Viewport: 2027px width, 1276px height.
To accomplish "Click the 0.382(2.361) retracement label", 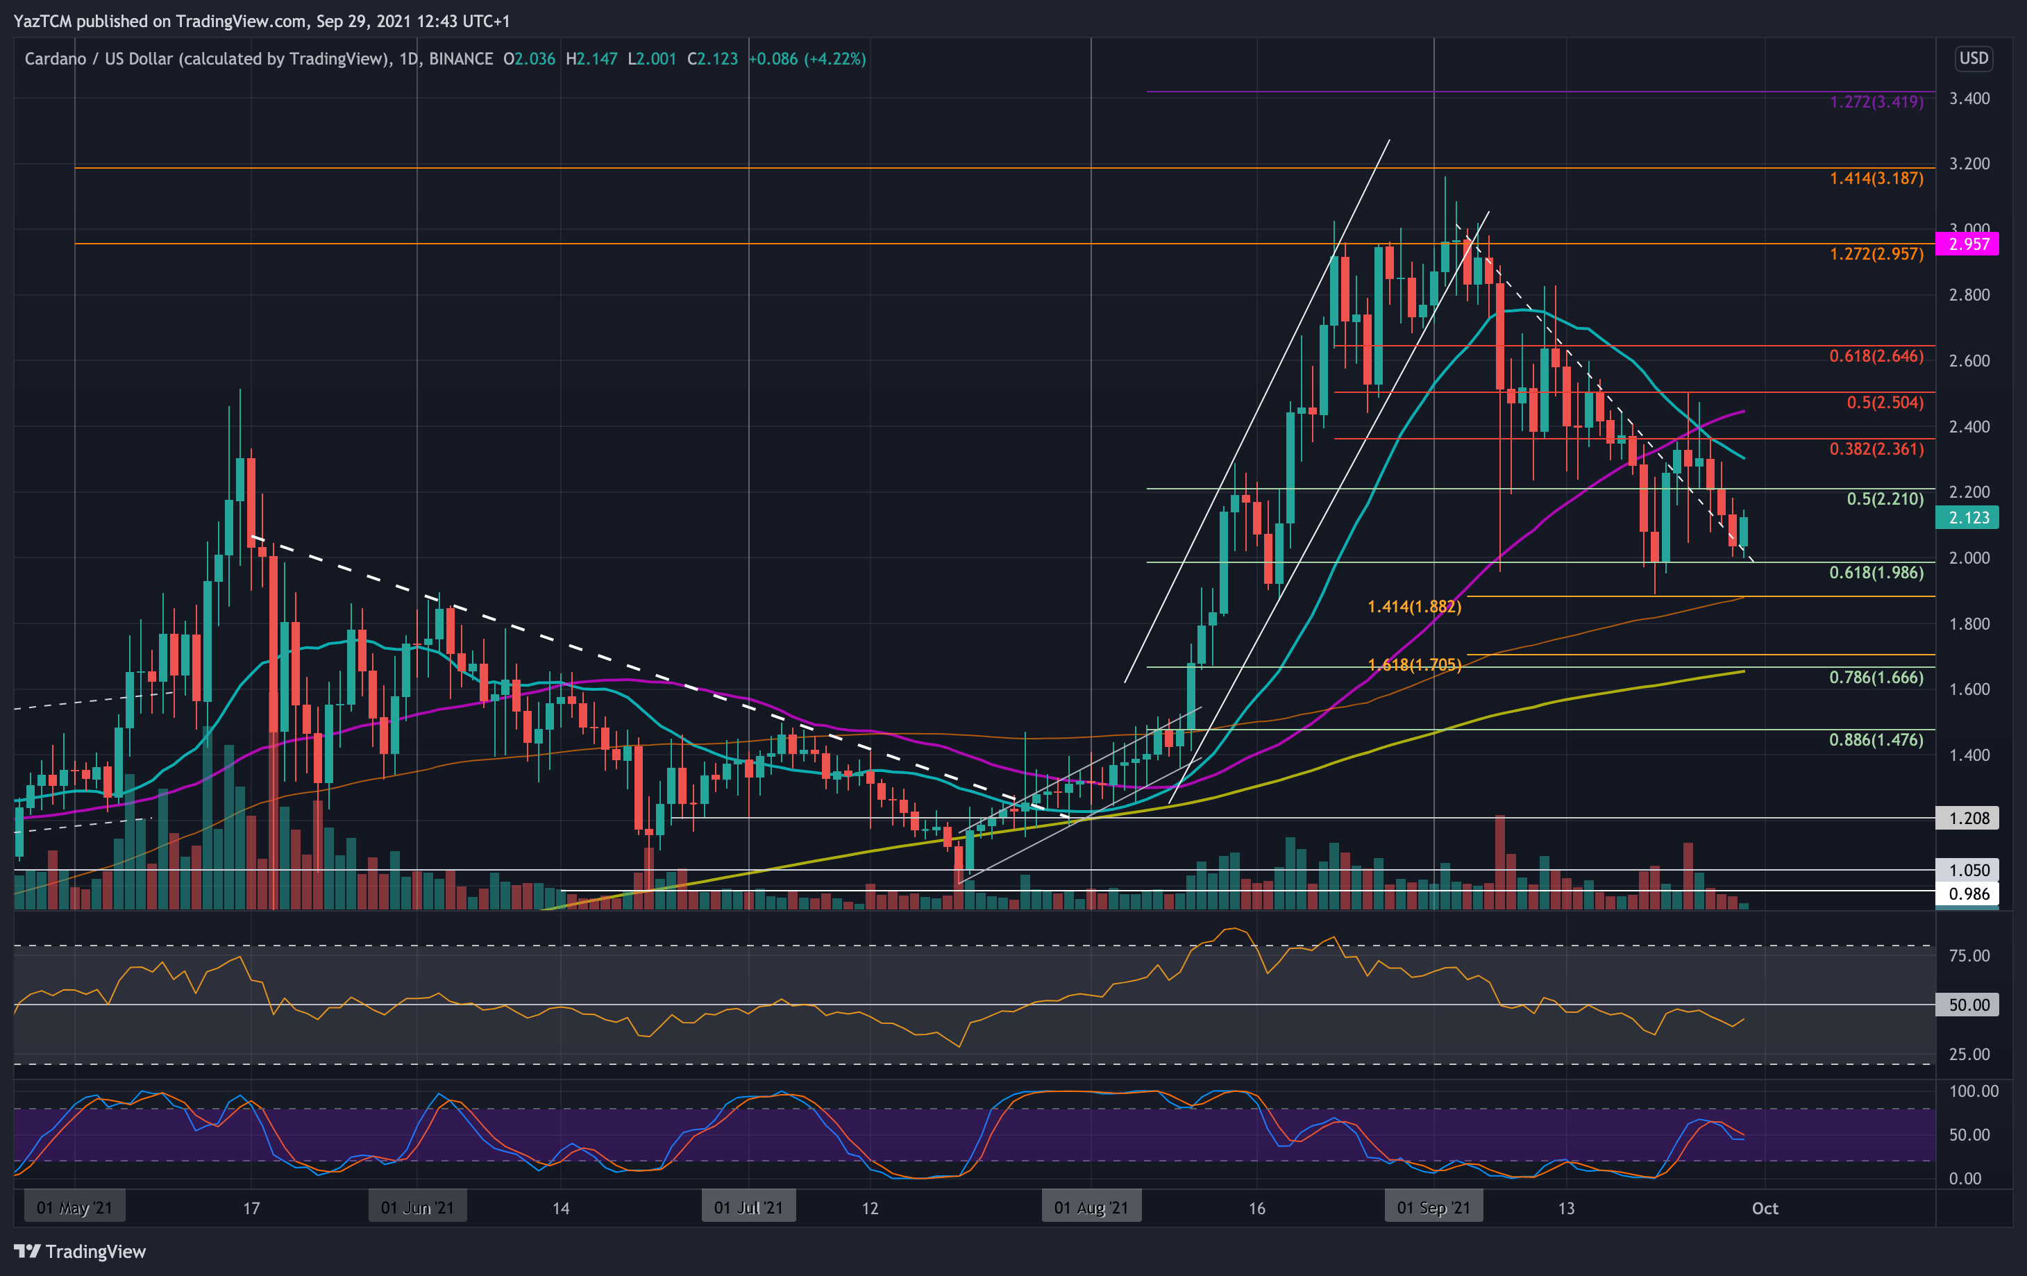I will [x=1876, y=448].
